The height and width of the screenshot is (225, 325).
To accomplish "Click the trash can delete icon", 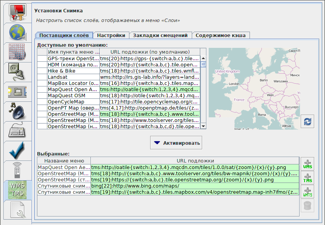I will [307, 206].
